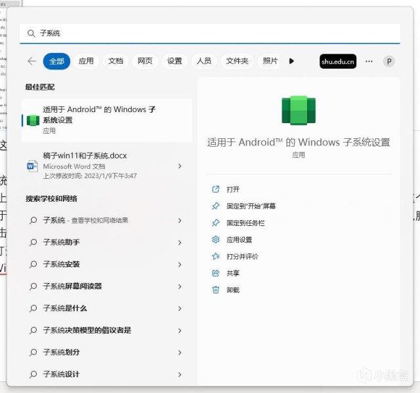Choose 打分并评价

point(242,257)
